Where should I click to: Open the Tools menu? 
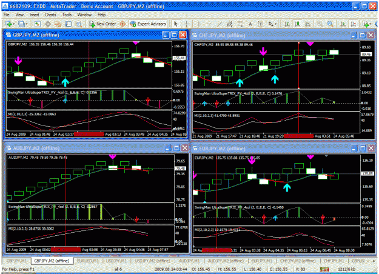click(67, 15)
